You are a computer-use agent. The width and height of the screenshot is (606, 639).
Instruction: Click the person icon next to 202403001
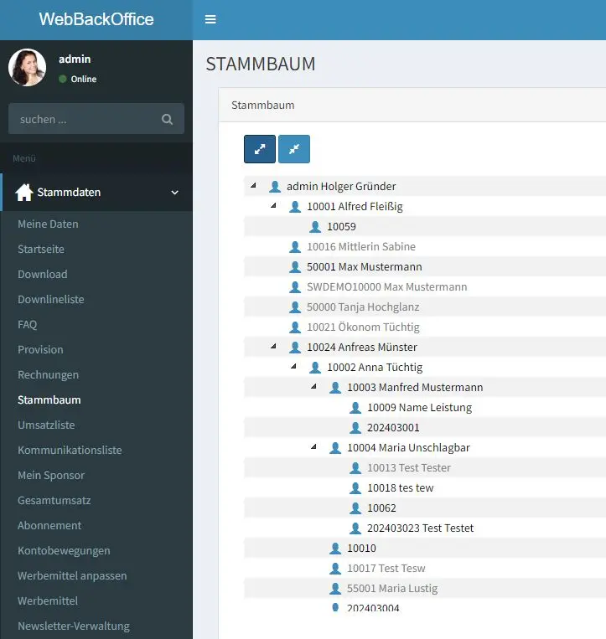(x=355, y=427)
